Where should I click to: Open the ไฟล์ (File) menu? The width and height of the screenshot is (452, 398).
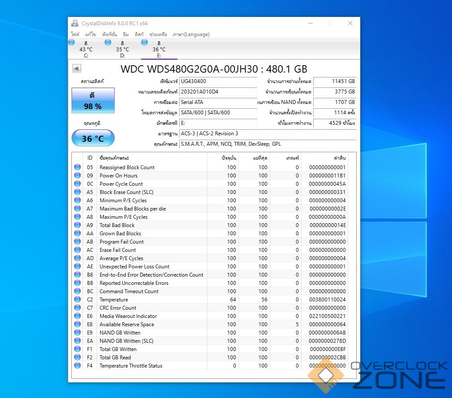(x=75, y=34)
